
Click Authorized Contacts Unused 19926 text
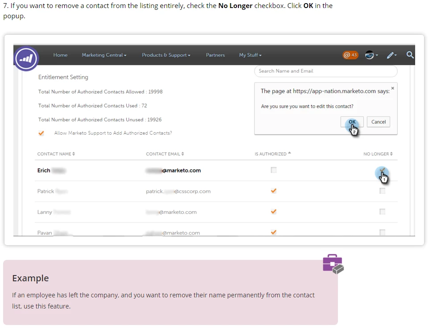click(100, 119)
